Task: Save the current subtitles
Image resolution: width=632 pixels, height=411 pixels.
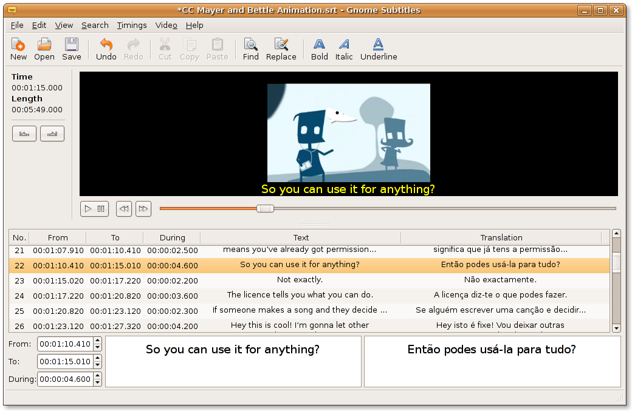Action: (72, 49)
